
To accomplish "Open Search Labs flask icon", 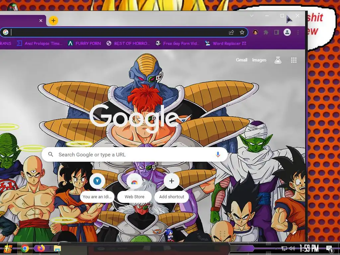I will (x=278, y=60).
